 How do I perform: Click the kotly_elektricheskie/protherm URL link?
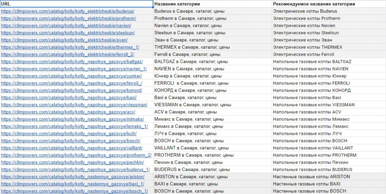pos(68,18)
